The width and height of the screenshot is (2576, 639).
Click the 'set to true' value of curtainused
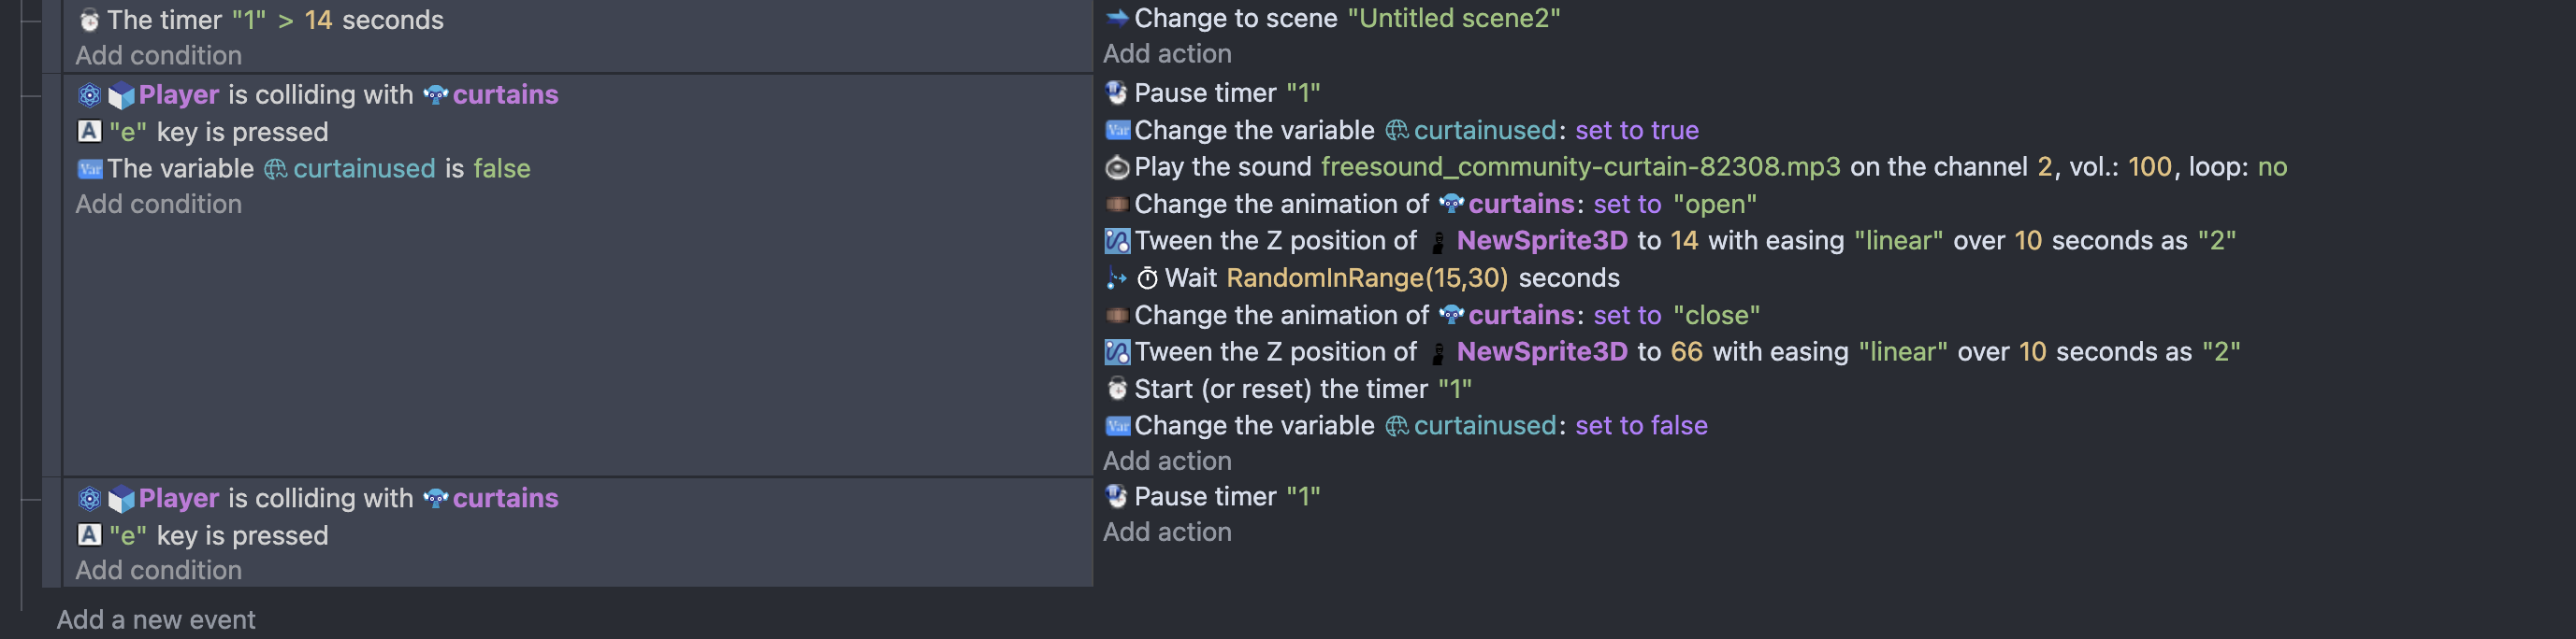[1636, 131]
